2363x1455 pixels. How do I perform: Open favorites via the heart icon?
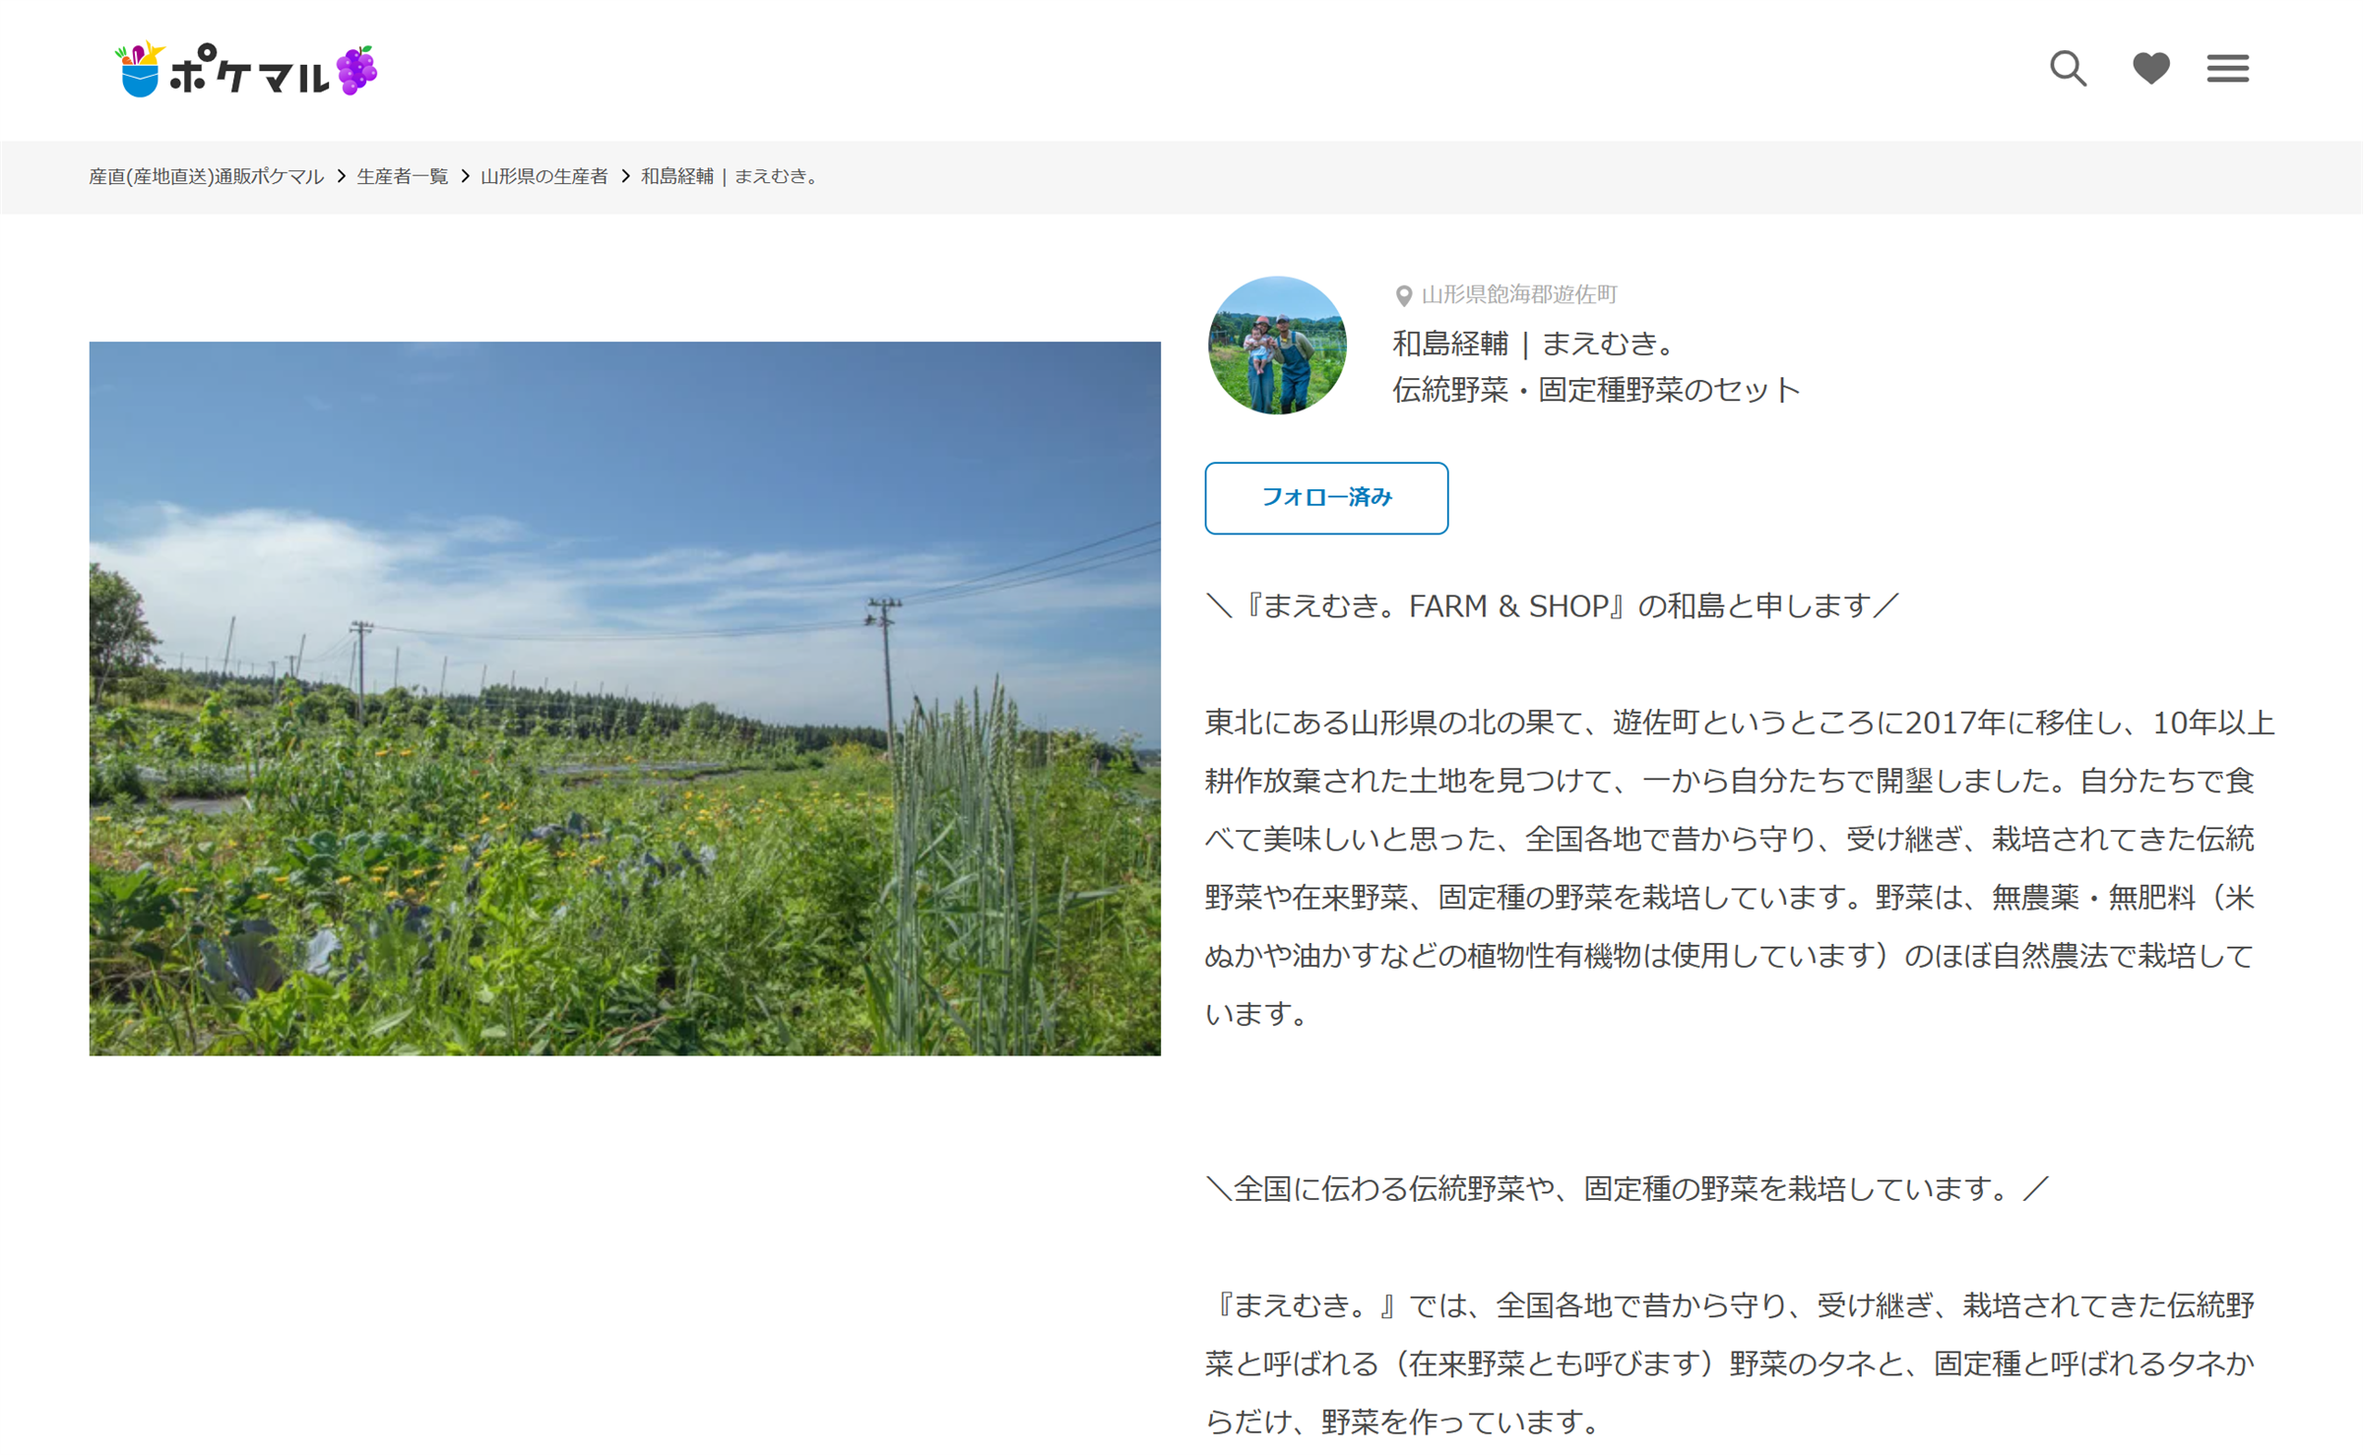coord(2150,68)
